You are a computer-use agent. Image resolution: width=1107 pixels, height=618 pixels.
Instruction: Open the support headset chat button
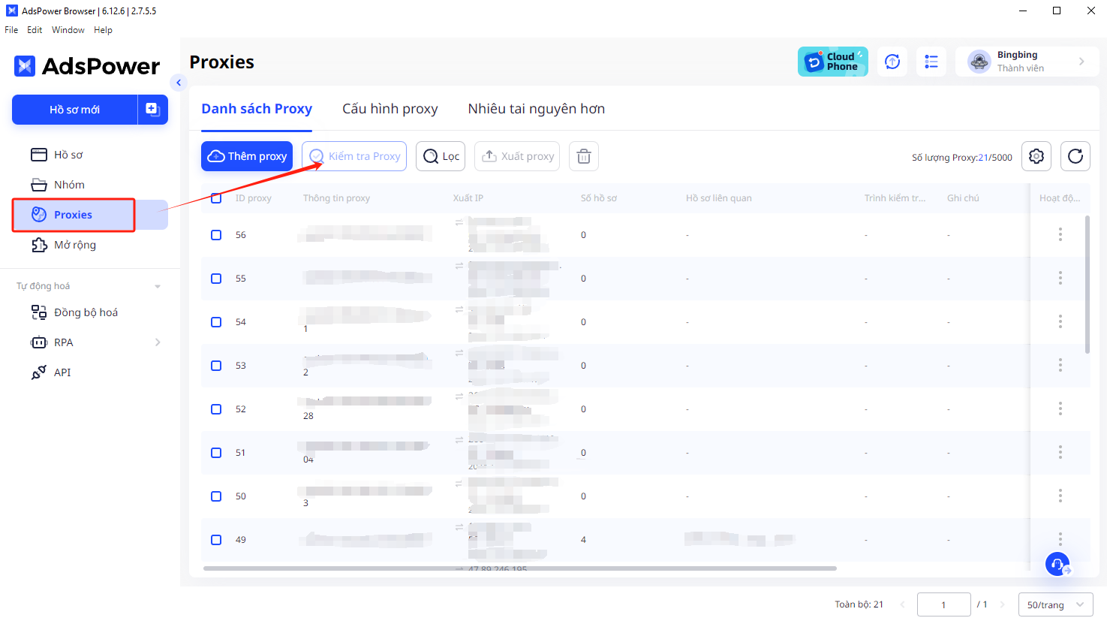1057,564
